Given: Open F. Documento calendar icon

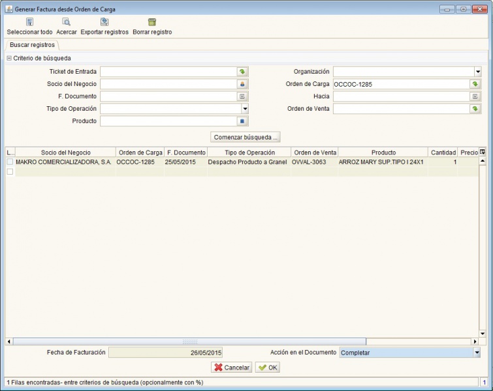Looking at the screenshot, I should coord(242,96).
